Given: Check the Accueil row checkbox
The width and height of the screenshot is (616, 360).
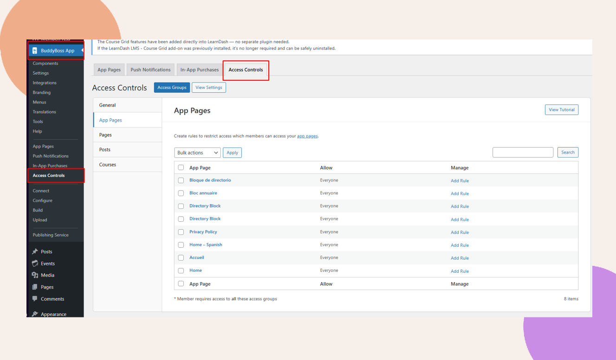Looking at the screenshot, I should coord(181,258).
